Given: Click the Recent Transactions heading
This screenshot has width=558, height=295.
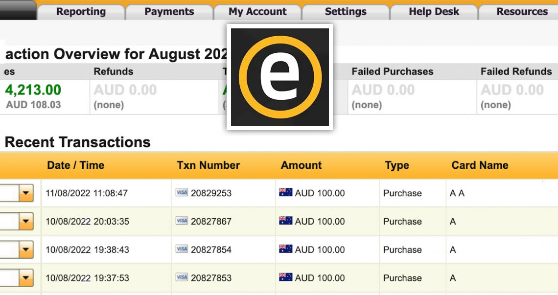Looking at the screenshot, I should coord(77,142).
